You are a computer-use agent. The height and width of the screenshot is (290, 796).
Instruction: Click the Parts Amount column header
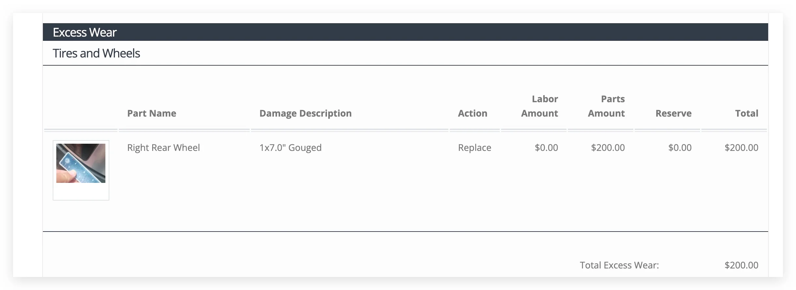pyautogui.click(x=606, y=106)
